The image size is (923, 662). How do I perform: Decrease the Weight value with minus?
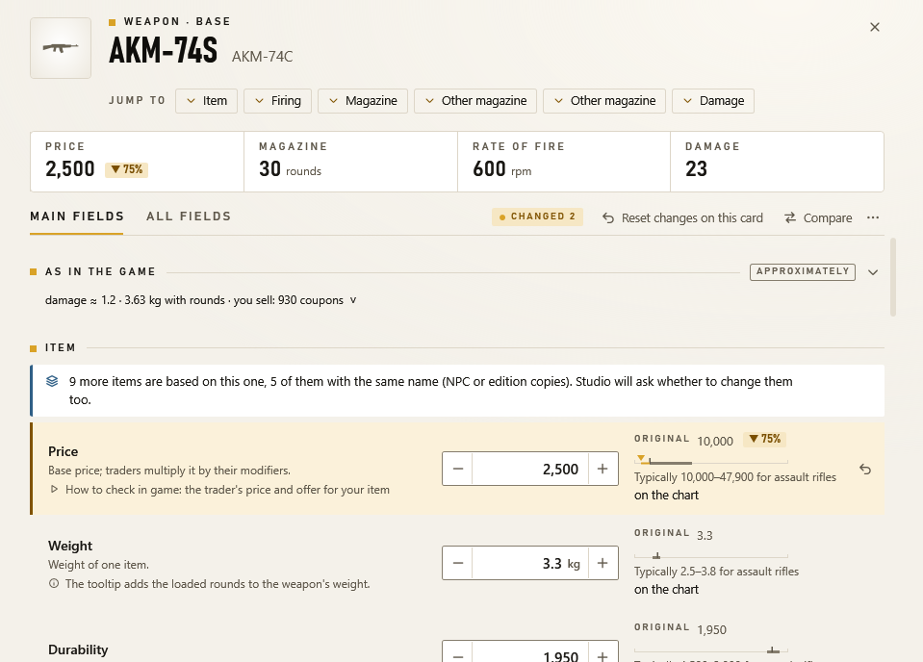(458, 563)
